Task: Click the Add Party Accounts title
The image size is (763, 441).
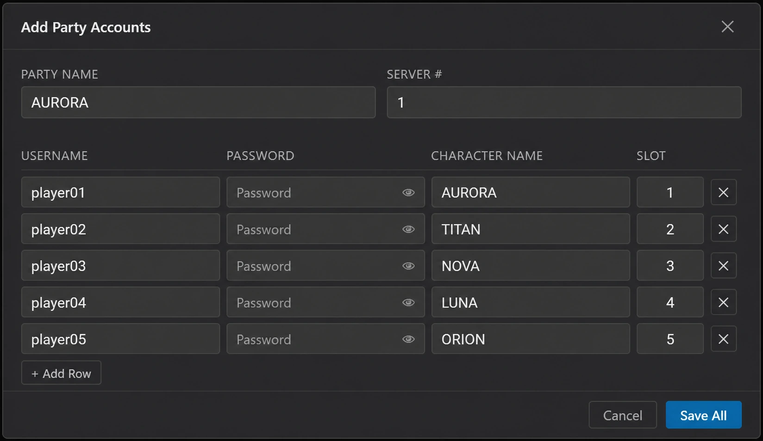Action: click(86, 27)
